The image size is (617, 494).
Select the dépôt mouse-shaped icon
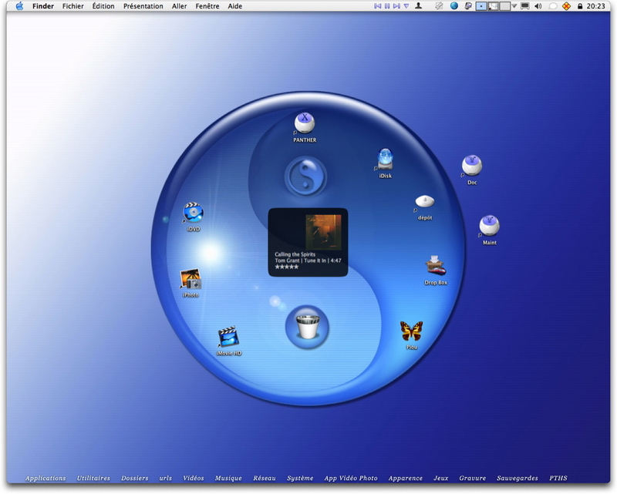click(x=425, y=201)
